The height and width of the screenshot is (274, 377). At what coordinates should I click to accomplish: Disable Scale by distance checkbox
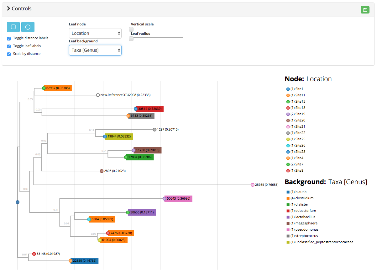(x=9, y=54)
